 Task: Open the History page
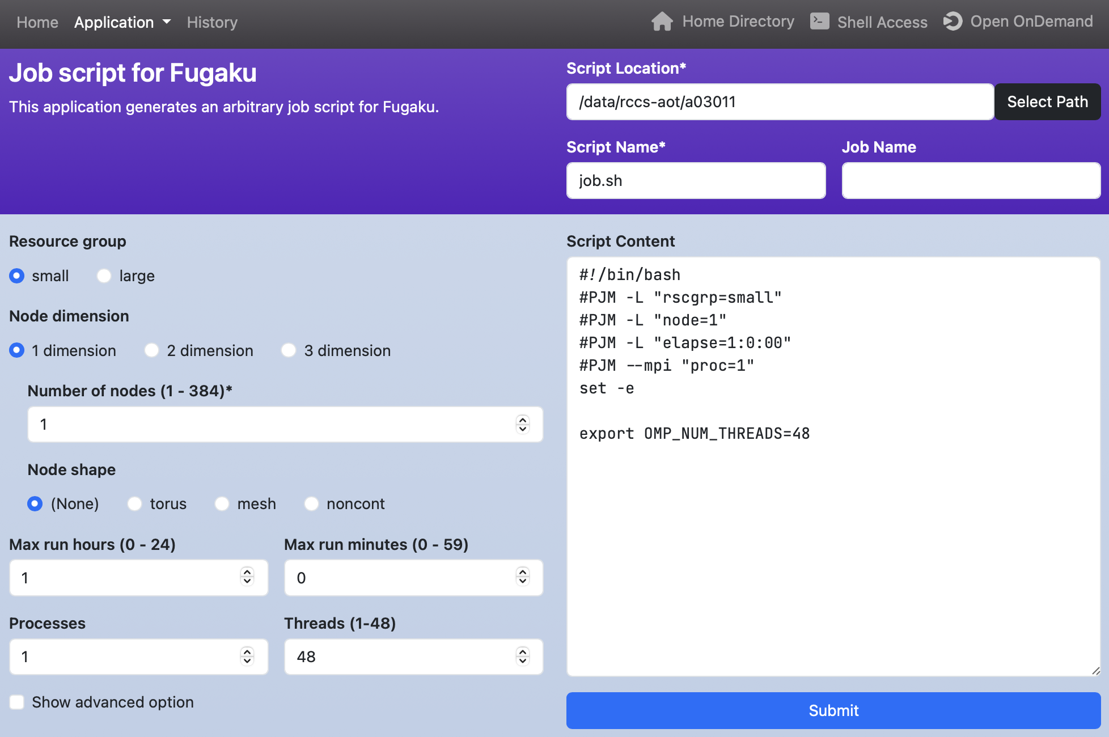(212, 22)
